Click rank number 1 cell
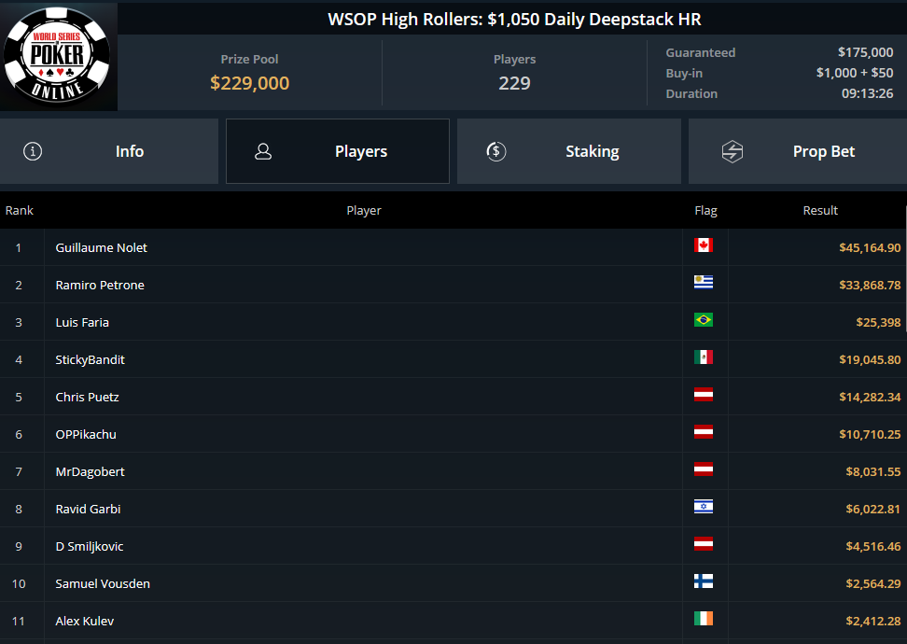Screen dimensions: 907x644 click(x=19, y=247)
